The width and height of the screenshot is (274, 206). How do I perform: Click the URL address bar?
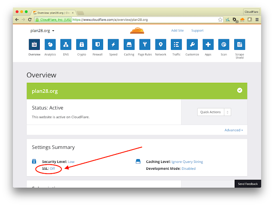pos(129,20)
